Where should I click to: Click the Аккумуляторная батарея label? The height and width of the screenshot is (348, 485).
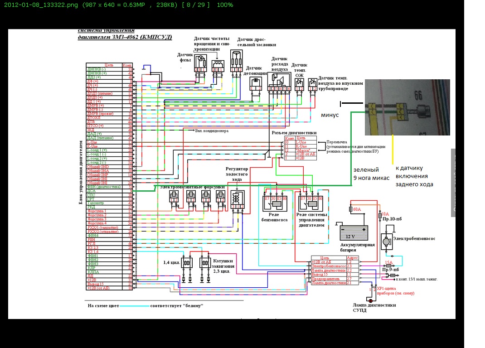[x=357, y=247]
